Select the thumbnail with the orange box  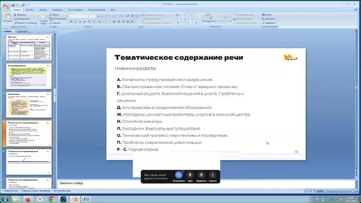29,104
